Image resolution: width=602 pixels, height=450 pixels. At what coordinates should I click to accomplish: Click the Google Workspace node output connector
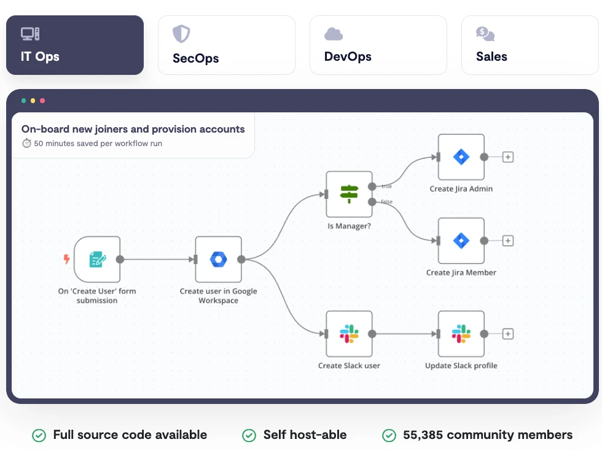241,259
